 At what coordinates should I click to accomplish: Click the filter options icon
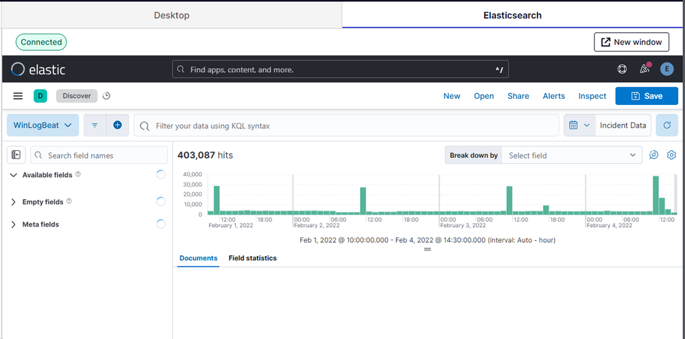(x=95, y=126)
